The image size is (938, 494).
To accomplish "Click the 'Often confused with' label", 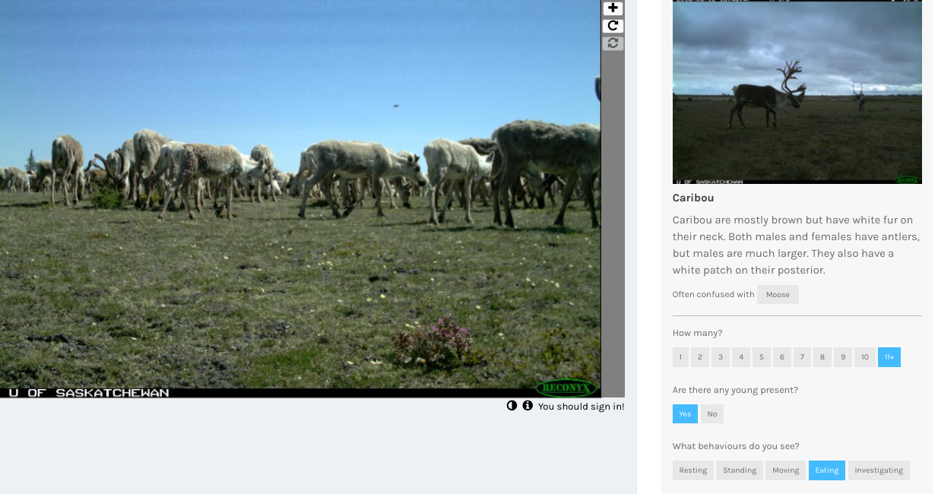I will point(714,295).
